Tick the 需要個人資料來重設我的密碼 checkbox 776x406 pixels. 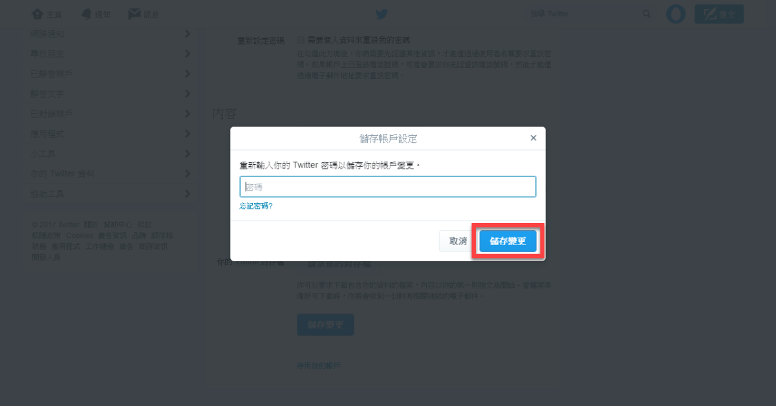(301, 40)
